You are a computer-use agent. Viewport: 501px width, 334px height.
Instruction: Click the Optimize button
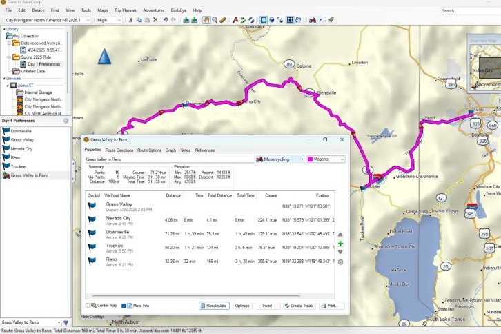click(x=242, y=306)
